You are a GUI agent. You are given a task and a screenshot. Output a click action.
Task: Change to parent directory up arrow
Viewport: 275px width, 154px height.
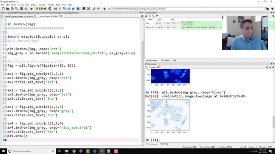(272, 9)
